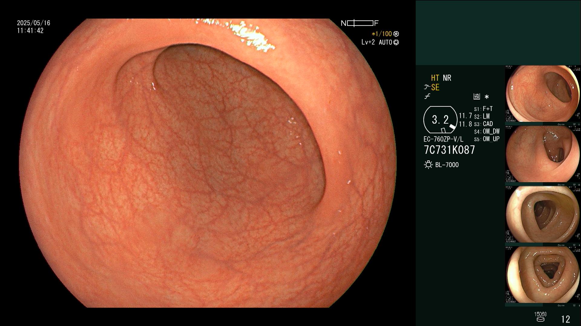Click the SE structure enhancement label
The height and width of the screenshot is (326, 581).
(435, 88)
